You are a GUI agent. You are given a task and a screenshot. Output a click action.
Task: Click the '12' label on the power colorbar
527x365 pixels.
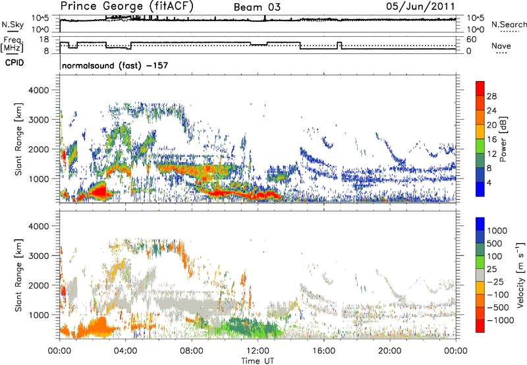coord(491,154)
